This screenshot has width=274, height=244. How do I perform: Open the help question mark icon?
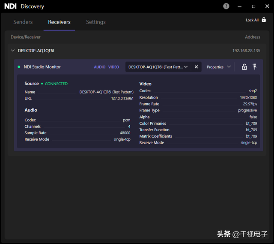point(226,6)
